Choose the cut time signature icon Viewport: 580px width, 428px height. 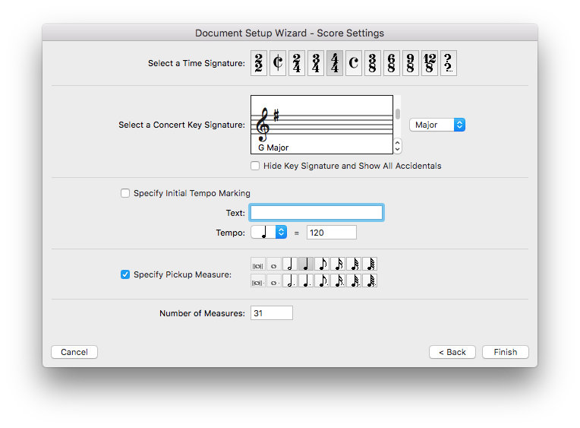pyautogui.click(x=277, y=63)
